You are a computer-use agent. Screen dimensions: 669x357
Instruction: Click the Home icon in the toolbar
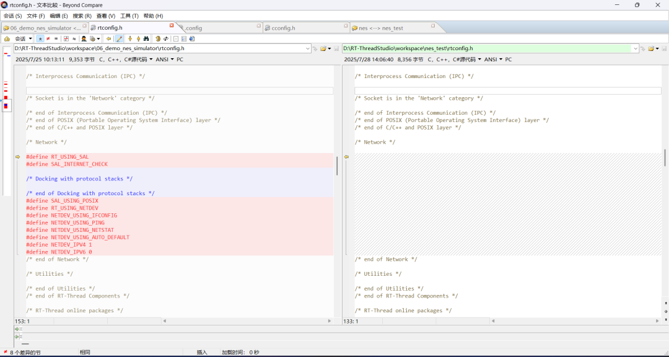tap(7, 38)
